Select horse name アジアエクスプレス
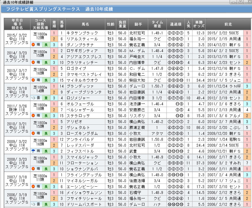Screen dimensions: 252x208 (84, 57)
